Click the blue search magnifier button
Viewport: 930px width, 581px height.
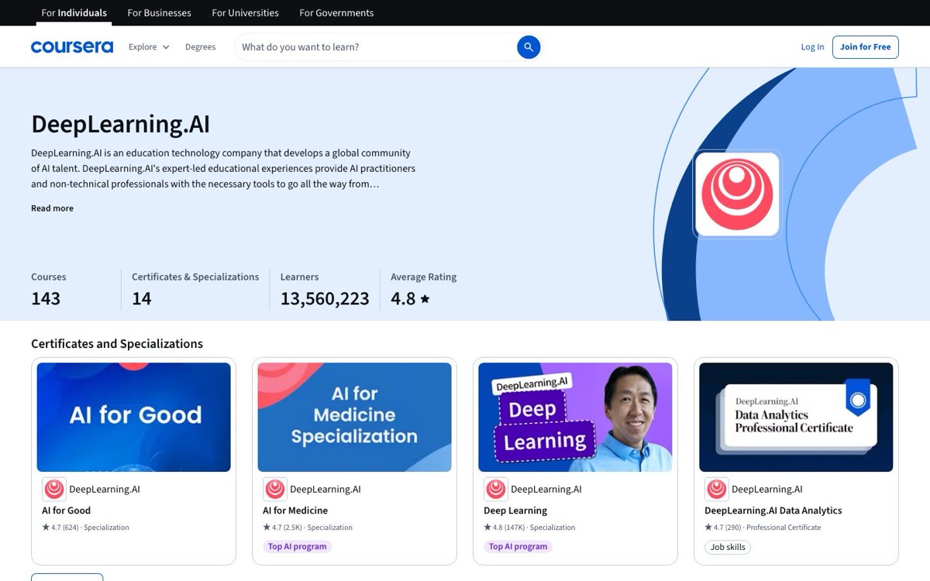point(529,47)
